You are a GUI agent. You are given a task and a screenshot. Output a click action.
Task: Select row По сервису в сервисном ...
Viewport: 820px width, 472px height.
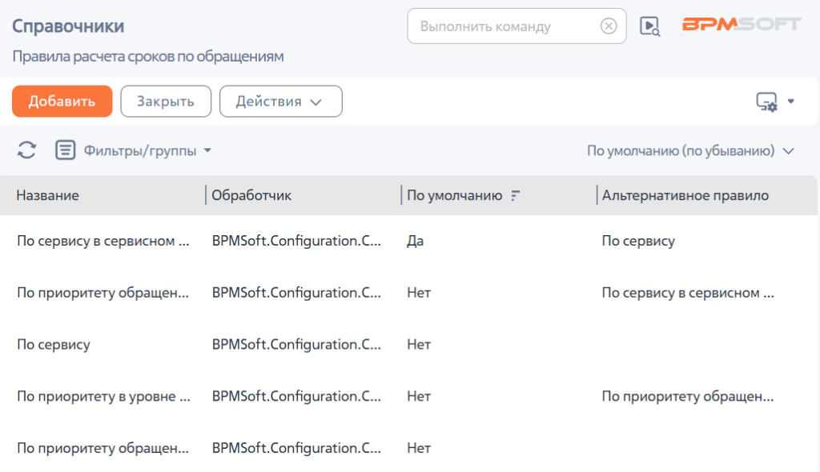(409, 241)
